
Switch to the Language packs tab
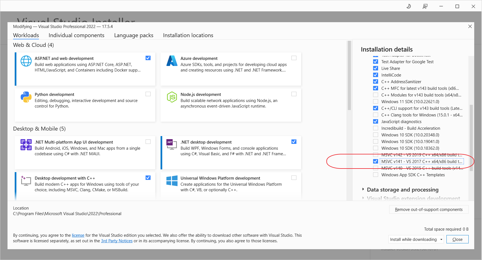pyautogui.click(x=134, y=35)
